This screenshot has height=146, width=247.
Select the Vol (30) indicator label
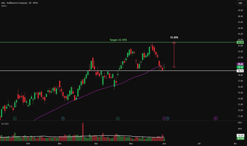tap(5, 124)
